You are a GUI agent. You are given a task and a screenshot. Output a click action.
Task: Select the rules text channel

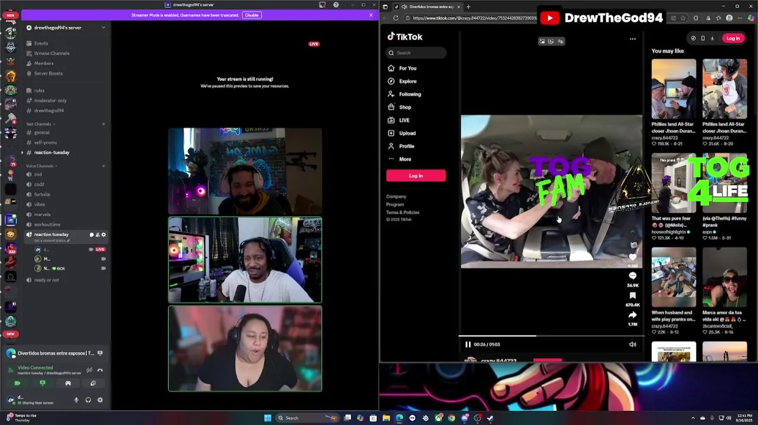coord(39,90)
